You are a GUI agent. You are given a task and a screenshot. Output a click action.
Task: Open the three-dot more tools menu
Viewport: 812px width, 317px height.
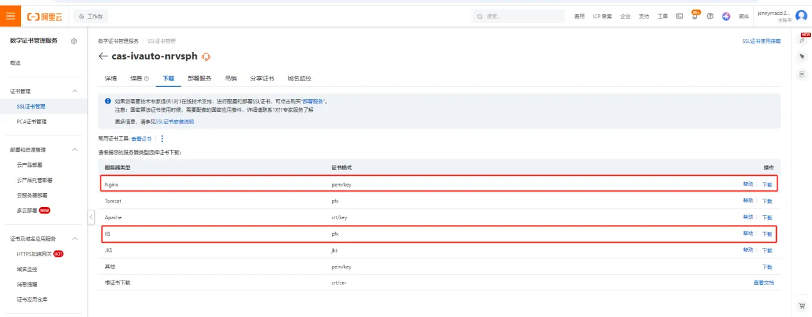(x=162, y=139)
